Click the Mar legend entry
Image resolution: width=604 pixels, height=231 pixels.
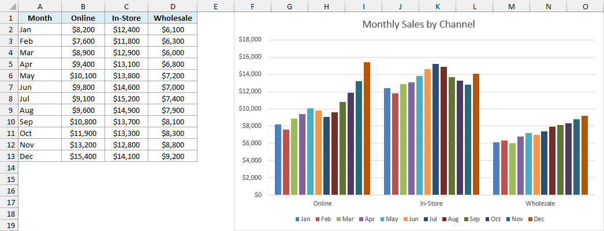coord(345,219)
